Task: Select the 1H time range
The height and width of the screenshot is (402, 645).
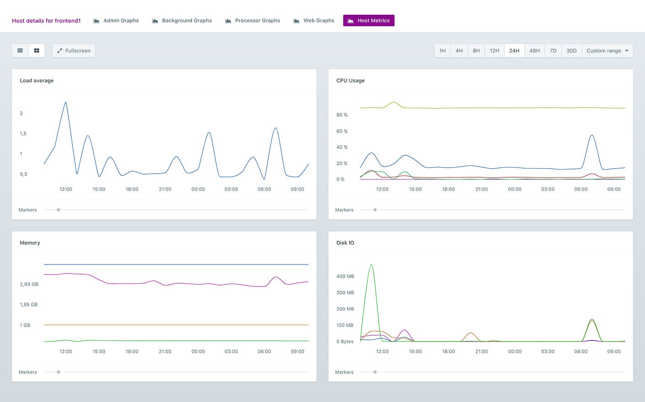Action: (442, 51)
